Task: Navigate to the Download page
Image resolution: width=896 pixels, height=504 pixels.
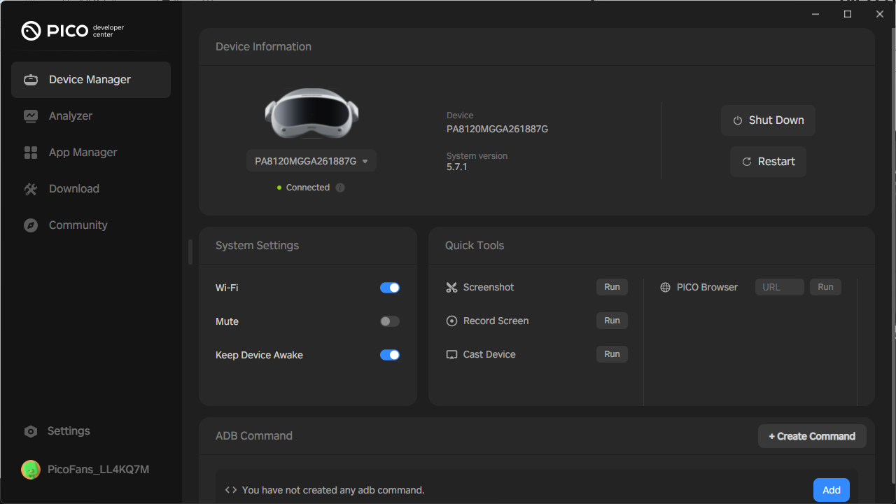Action: (91, 189)
